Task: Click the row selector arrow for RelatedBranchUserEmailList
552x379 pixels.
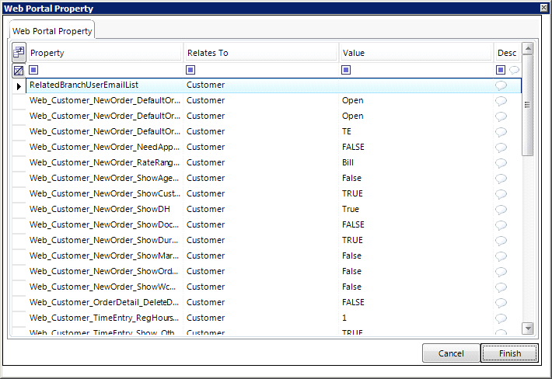Action: tap(19, 85)
